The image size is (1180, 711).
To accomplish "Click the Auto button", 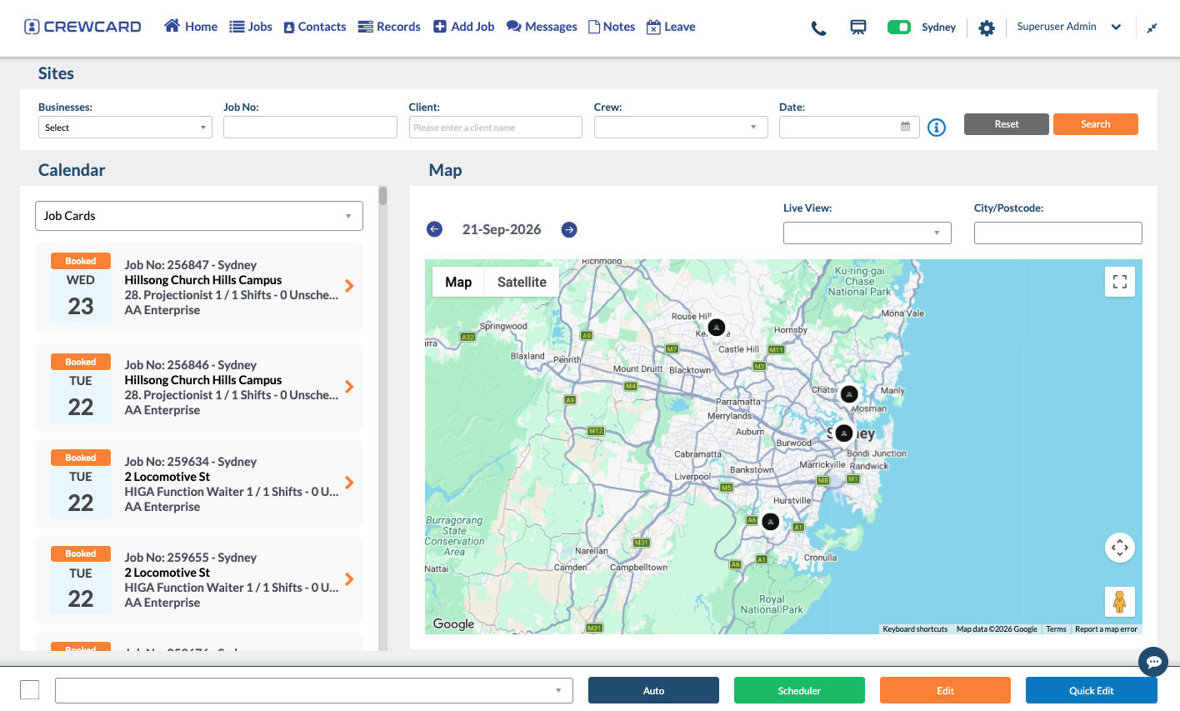I will click(653, 690).
